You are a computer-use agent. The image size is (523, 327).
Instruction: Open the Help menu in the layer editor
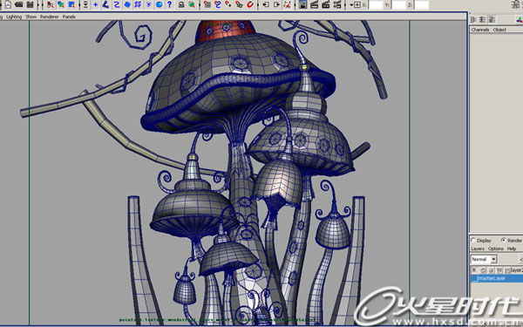[512, 249]
